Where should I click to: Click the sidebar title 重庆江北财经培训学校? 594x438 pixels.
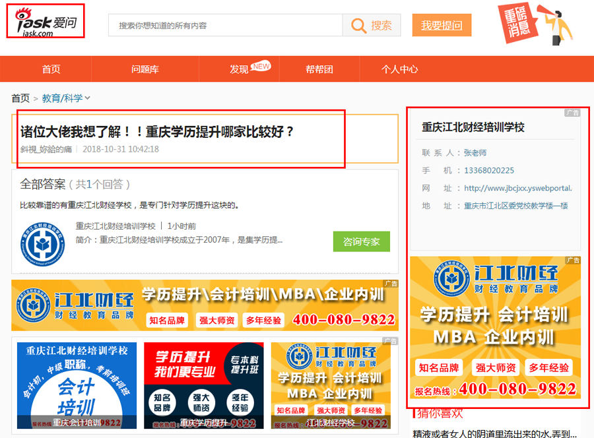tap(473, 127)
